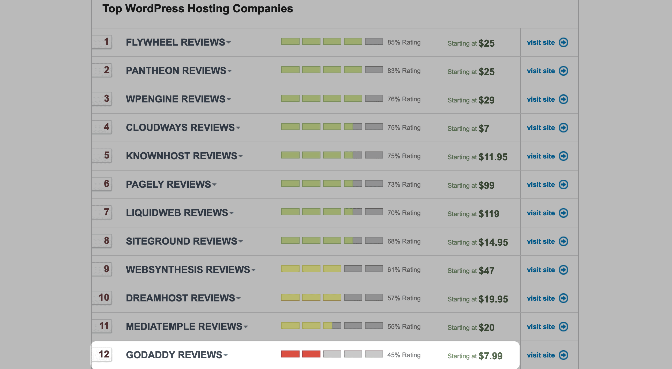Click the yellow rating bar for MediaTemple
Viewport: 672px width, 369px height.
click(x=332, y=326)
